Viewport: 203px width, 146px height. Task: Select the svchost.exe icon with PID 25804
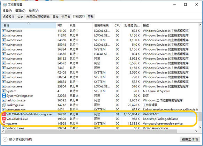[4, 86]
